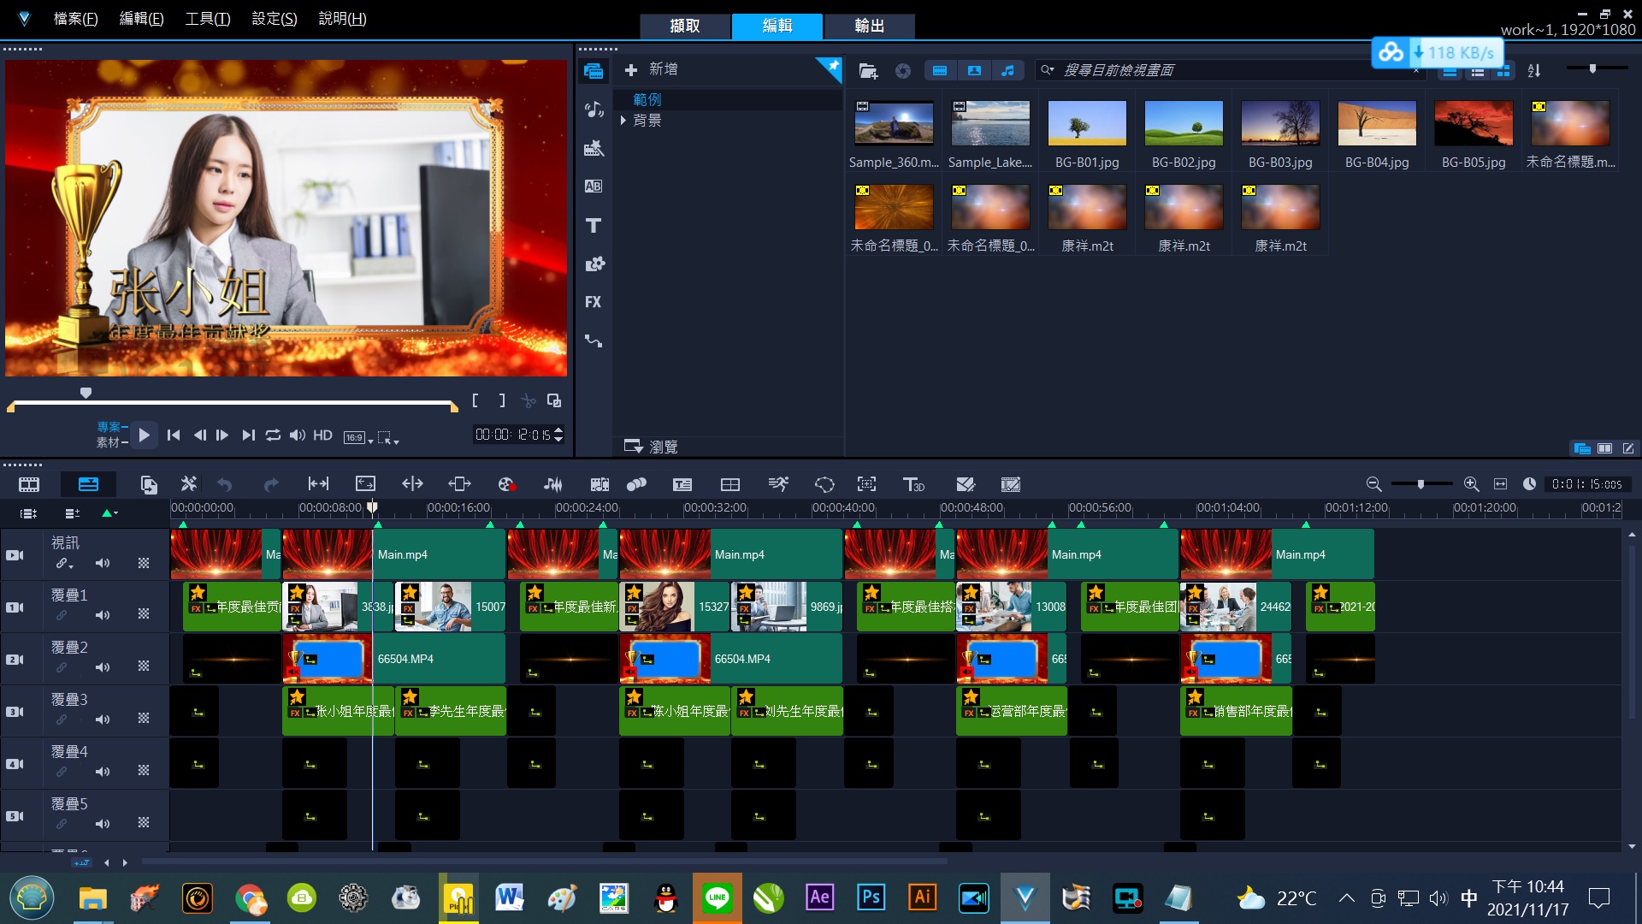Play the preview video

pyautogui.click(x=144, y=435)
